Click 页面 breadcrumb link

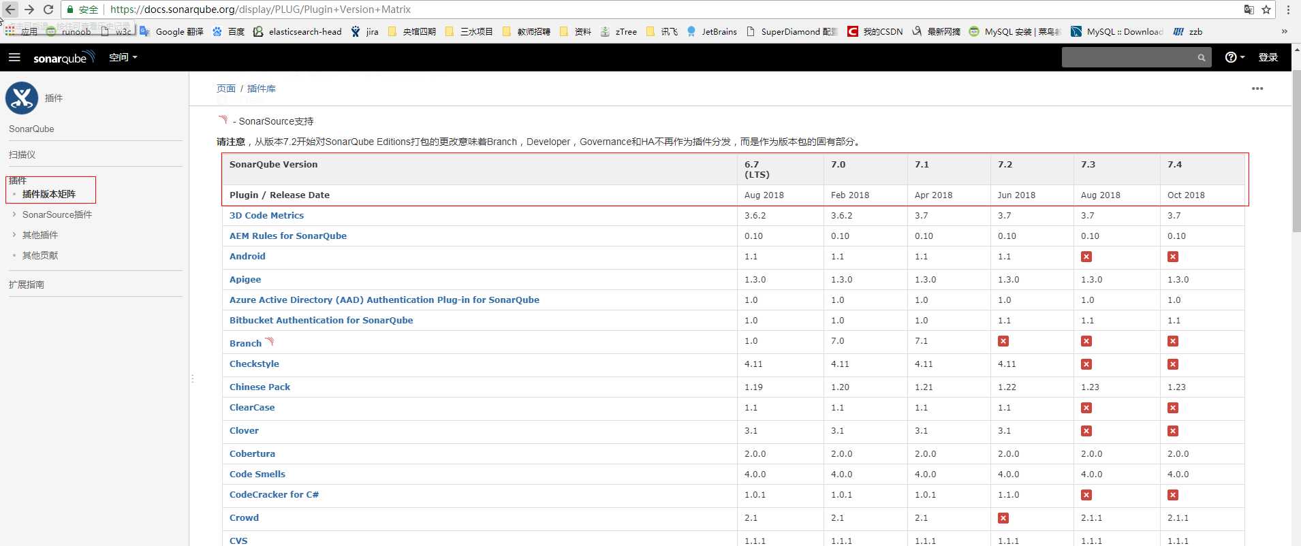point(226,89)
